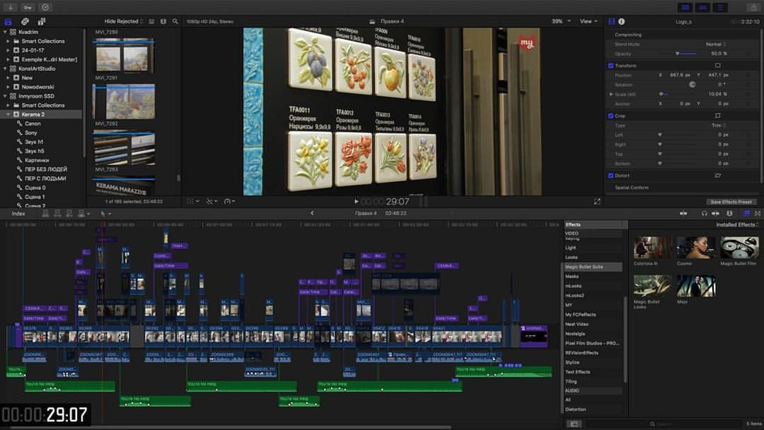Toggle the Distort checkbox

[x=611, y=176]
